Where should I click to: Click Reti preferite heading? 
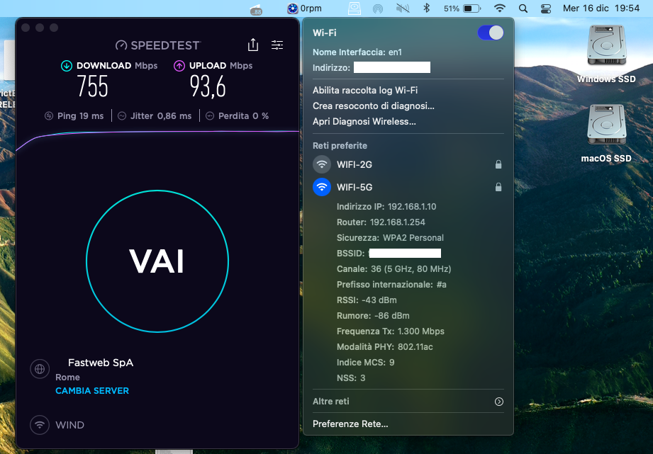point(340,146)
